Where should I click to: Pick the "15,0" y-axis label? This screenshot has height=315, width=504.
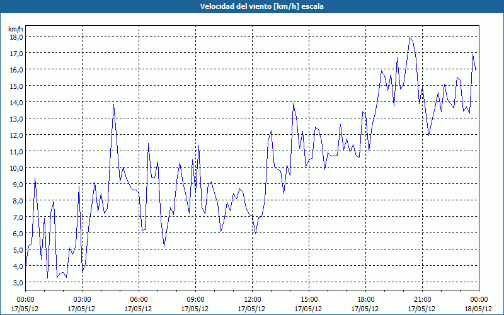coord(16,86)
